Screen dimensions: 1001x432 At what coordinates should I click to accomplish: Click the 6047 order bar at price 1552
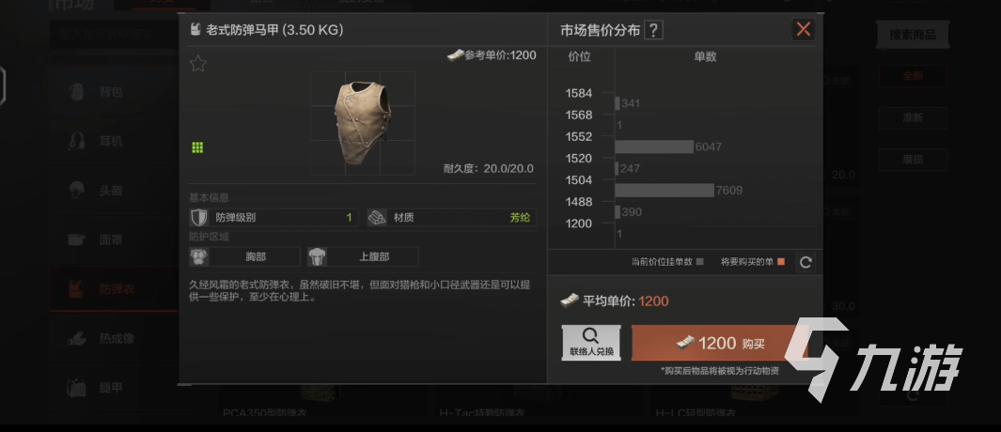coord(654,147)
